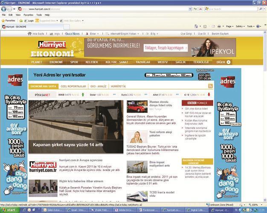Click the BBC Türkçe header logo
Viewport: 267px width, 213px height.
point(197,103)
